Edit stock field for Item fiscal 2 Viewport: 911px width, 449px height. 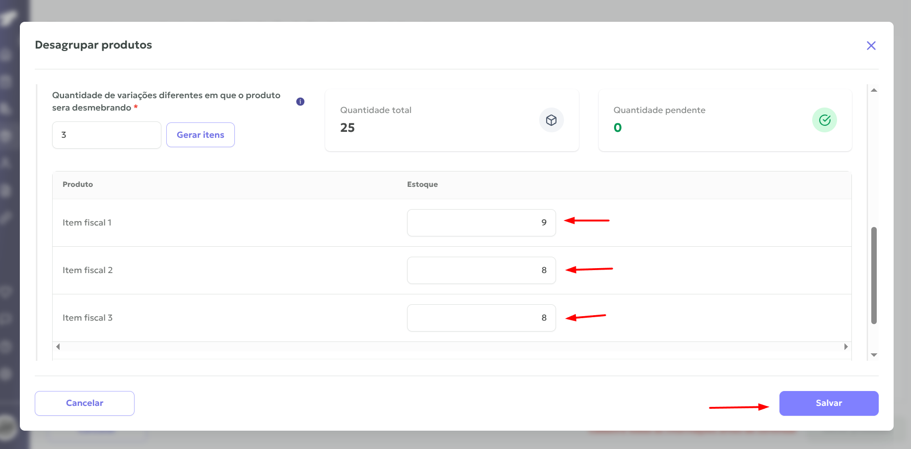(482, 270)
